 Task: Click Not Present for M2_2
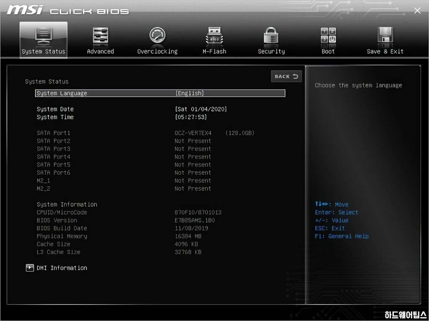point(193,188)
